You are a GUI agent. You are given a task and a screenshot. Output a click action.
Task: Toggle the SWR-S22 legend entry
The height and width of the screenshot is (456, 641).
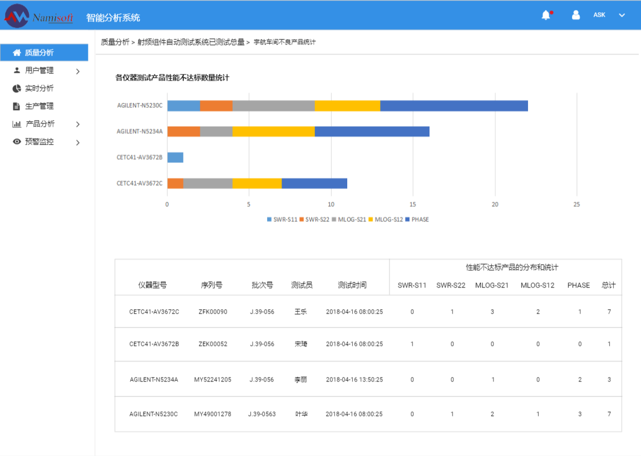[314, 220]
